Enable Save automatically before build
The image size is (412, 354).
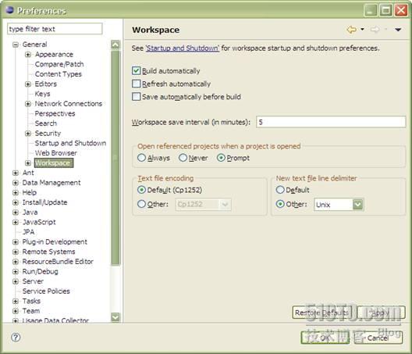[x=136, y=97]
